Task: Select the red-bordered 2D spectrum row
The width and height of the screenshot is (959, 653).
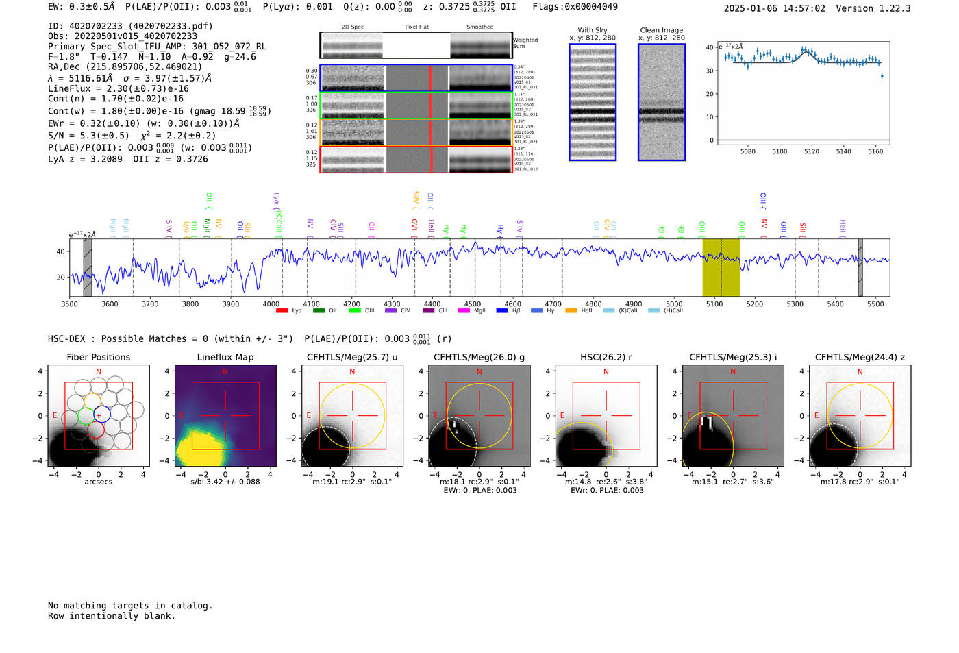Action: (x=416, y=160)
